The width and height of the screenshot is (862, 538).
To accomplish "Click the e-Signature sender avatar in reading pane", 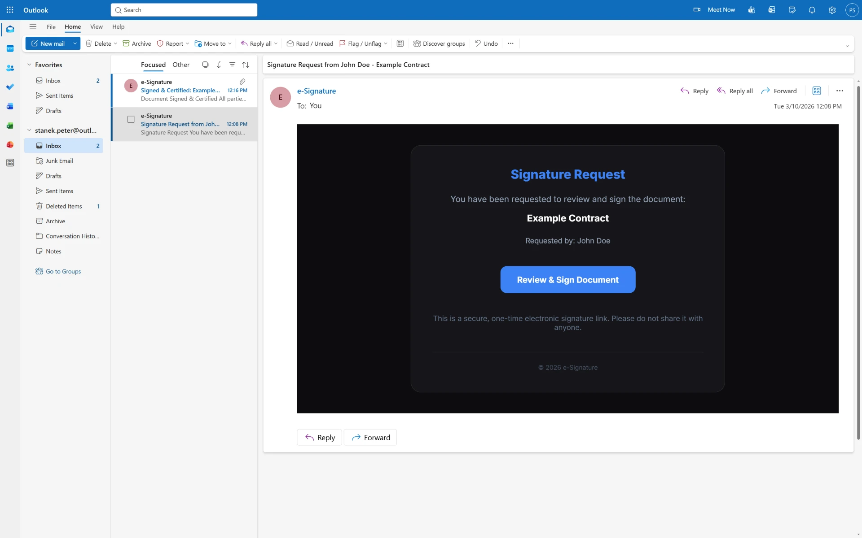I will tap(281, 97).
